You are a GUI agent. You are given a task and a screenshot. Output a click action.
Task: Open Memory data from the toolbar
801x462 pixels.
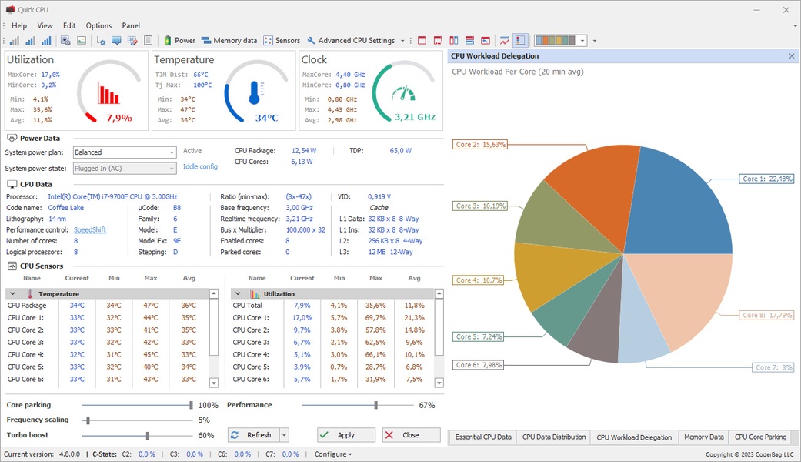(229, 41)
